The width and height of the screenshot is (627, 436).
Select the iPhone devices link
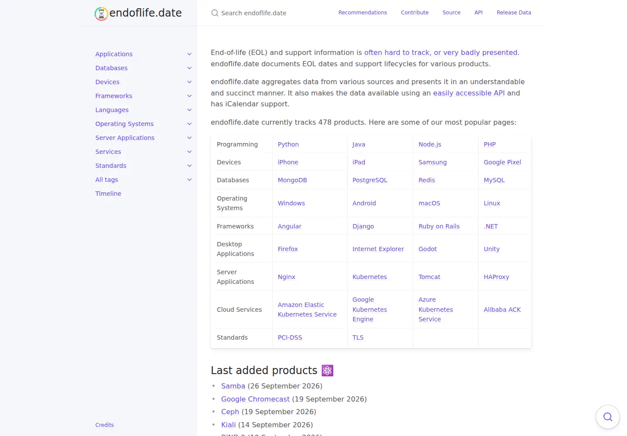[x=288, y=162]
